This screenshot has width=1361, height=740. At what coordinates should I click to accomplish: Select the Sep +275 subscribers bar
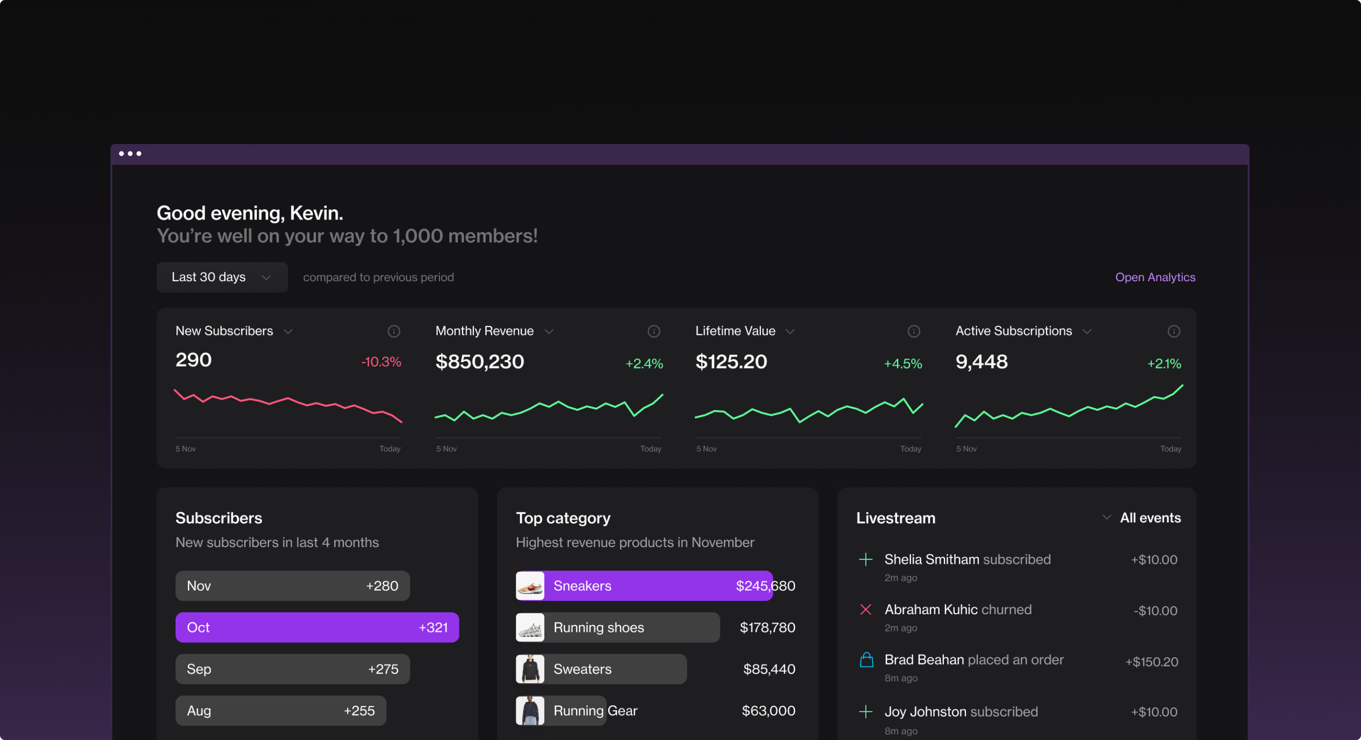[x=293, y=669]
